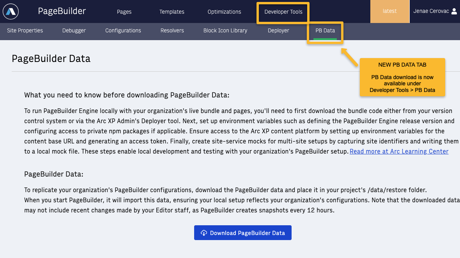
Task: Open the user profile icon beside Jenae Cerovac
Action: (454, 11)
